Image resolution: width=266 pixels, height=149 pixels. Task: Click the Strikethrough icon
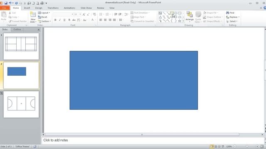(x=74, y=20)
